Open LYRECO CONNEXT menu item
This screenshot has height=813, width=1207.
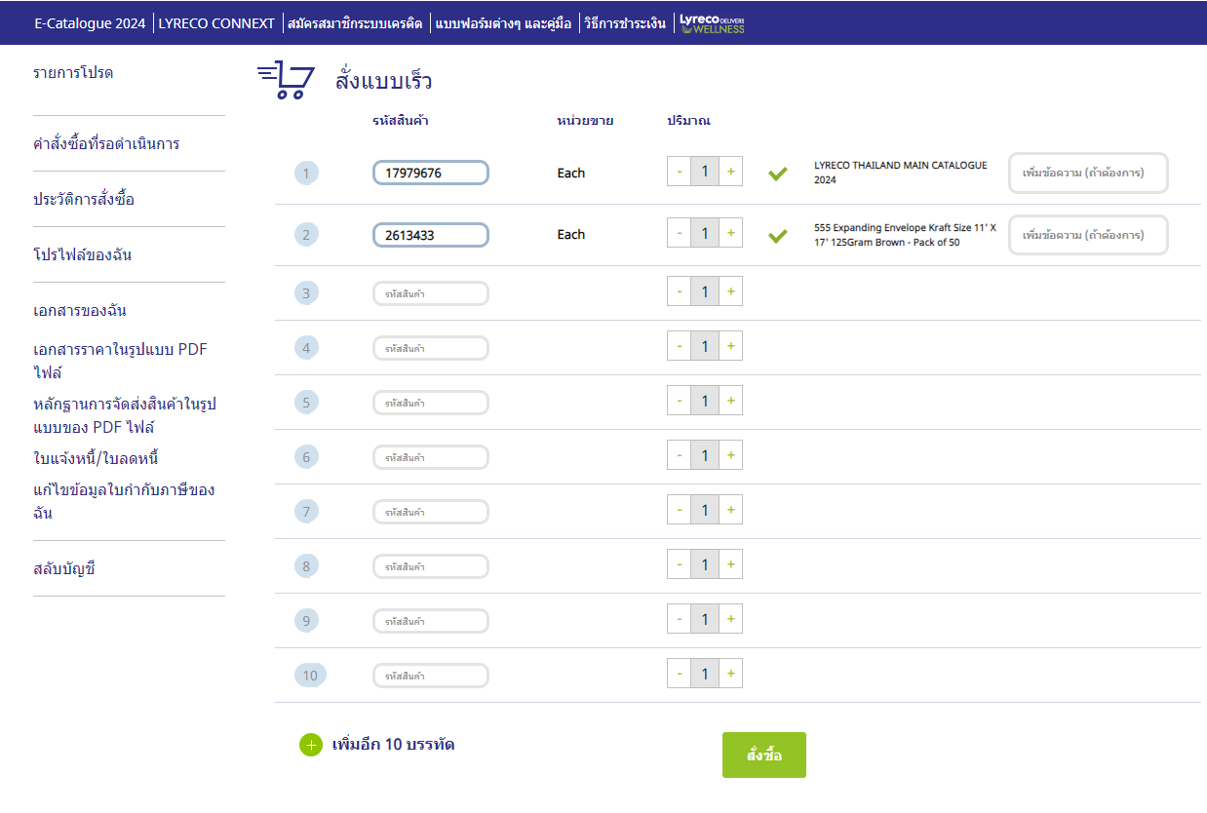pyautogui.click(x=216, y=23)
